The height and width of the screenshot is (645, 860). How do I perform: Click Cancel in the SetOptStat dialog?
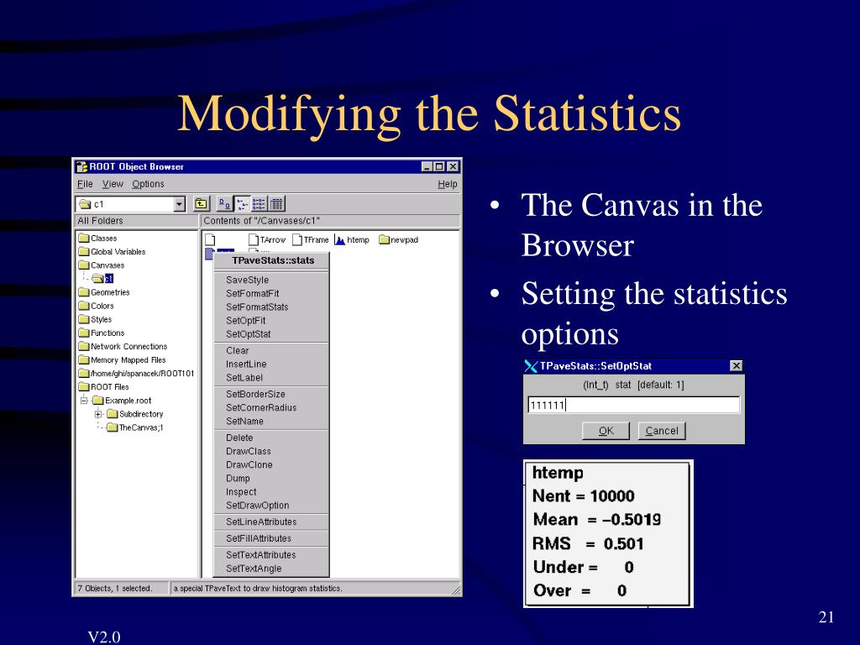coord(662,431)
